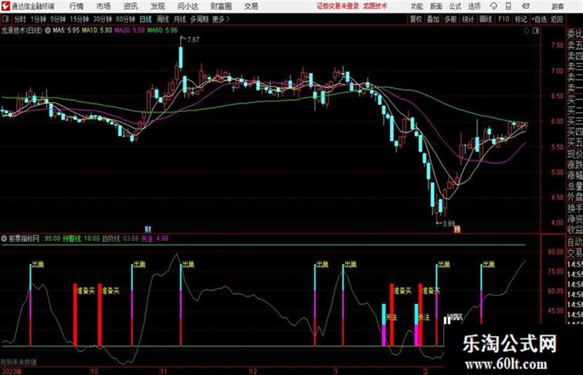Click the MA5: 5.95 value
583x375 pixels.
[x=66, y=30]
